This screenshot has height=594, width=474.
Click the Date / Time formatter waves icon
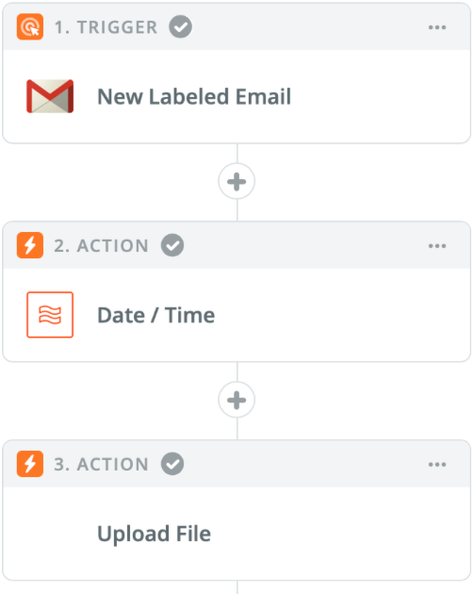(50, 314)
